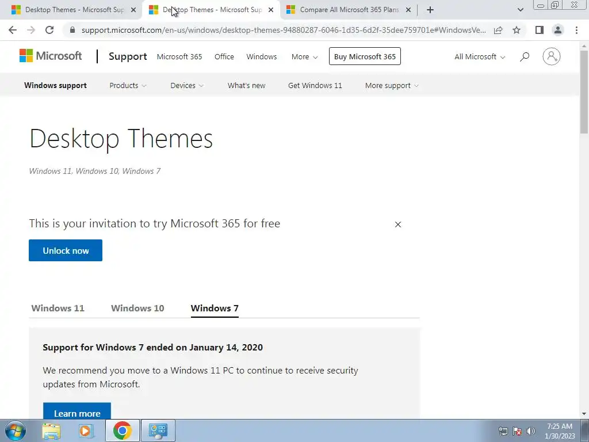Bookmark this page with star icon
The width and height of the screenshot is (589, 442).
(517, 30)
